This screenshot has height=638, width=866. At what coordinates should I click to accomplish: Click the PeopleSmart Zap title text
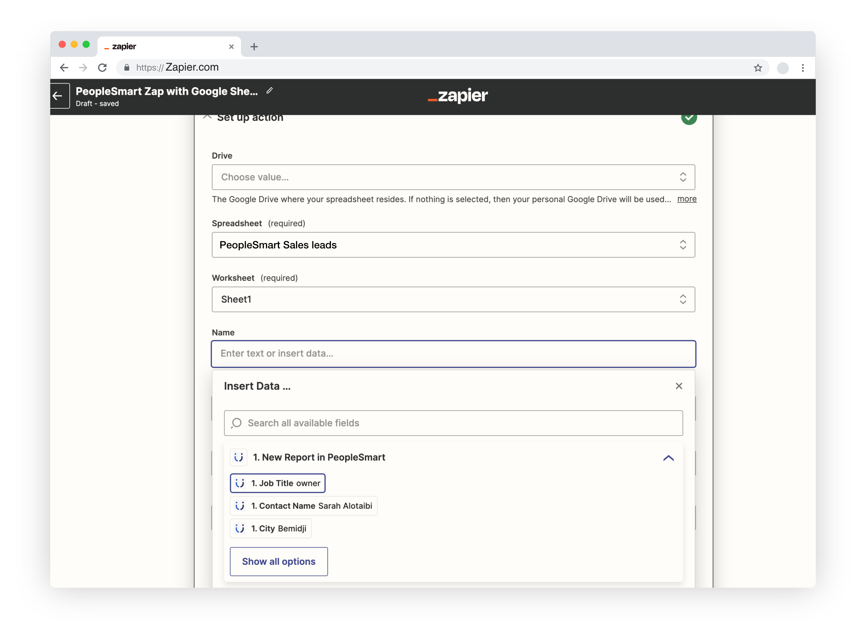pyautogui.click(x=167, y=91)
